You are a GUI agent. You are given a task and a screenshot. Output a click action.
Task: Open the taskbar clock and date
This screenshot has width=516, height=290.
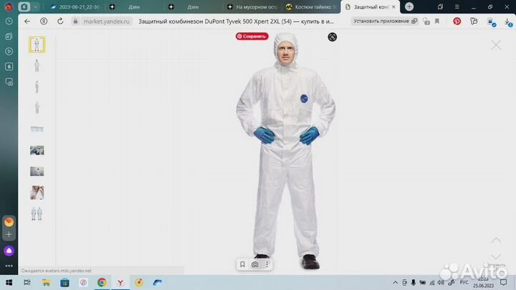point(484,282)
